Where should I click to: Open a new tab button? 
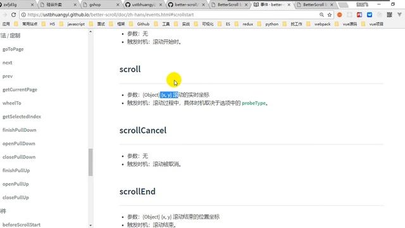click(x=343, y=5)
